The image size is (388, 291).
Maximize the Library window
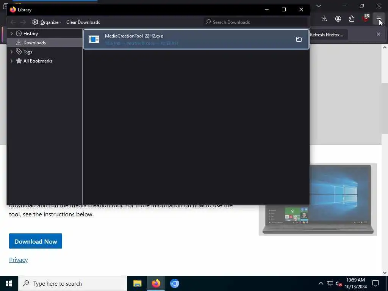pyautogui.click(x=284, y=9)
